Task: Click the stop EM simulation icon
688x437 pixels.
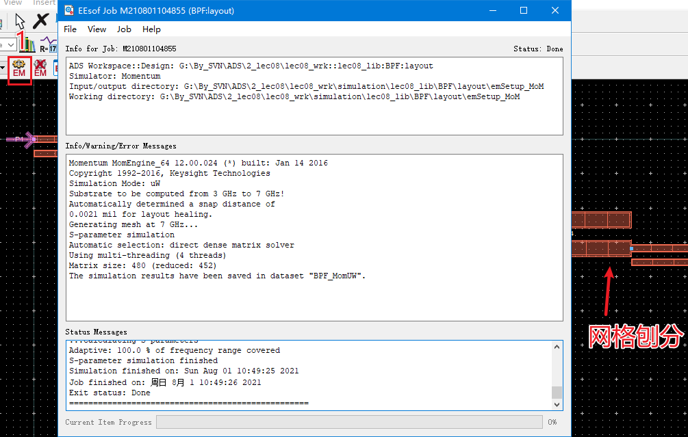Action: 40,69
